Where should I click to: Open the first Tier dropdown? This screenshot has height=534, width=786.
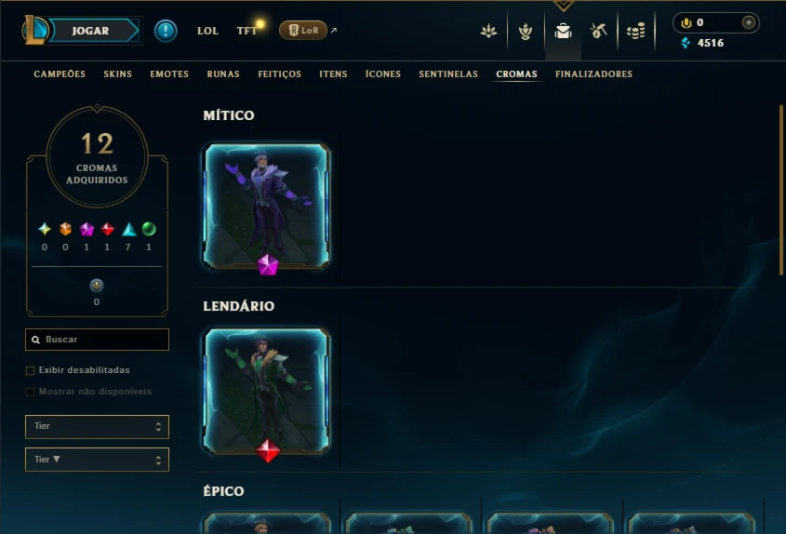[98, 427]
